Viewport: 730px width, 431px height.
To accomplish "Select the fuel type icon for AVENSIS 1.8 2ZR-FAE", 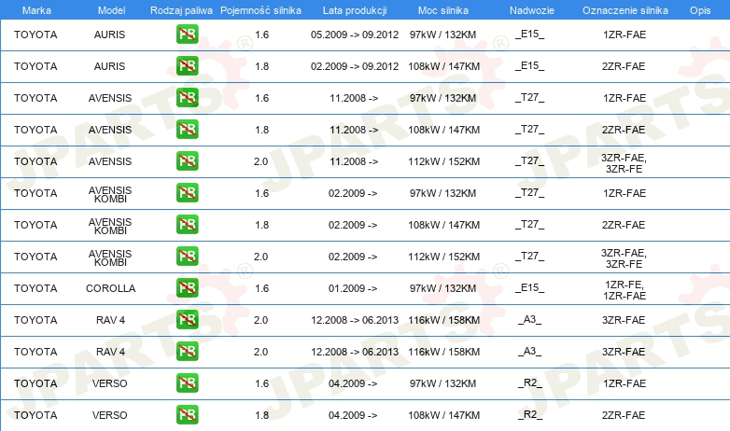I will 187,130.
